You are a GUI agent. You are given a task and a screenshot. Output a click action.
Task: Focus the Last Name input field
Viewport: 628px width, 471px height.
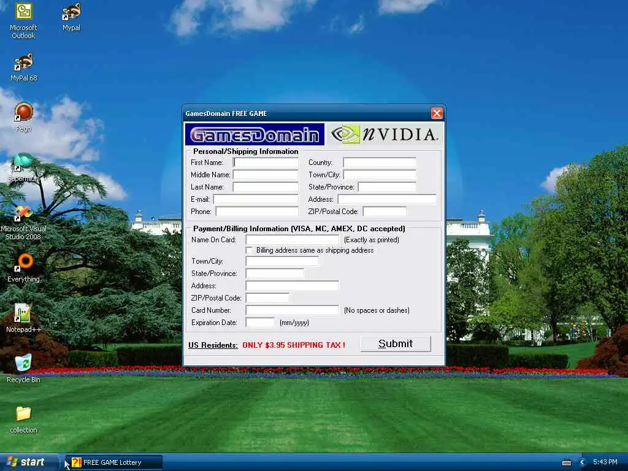[266, 186]
